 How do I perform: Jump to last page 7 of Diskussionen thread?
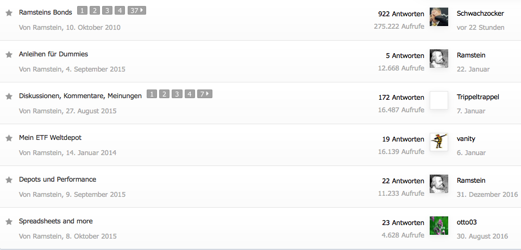coord(204,94)
